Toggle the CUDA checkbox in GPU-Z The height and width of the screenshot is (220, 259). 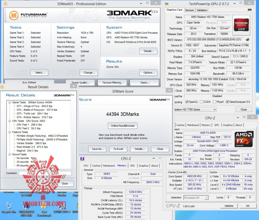coord(201,102)
